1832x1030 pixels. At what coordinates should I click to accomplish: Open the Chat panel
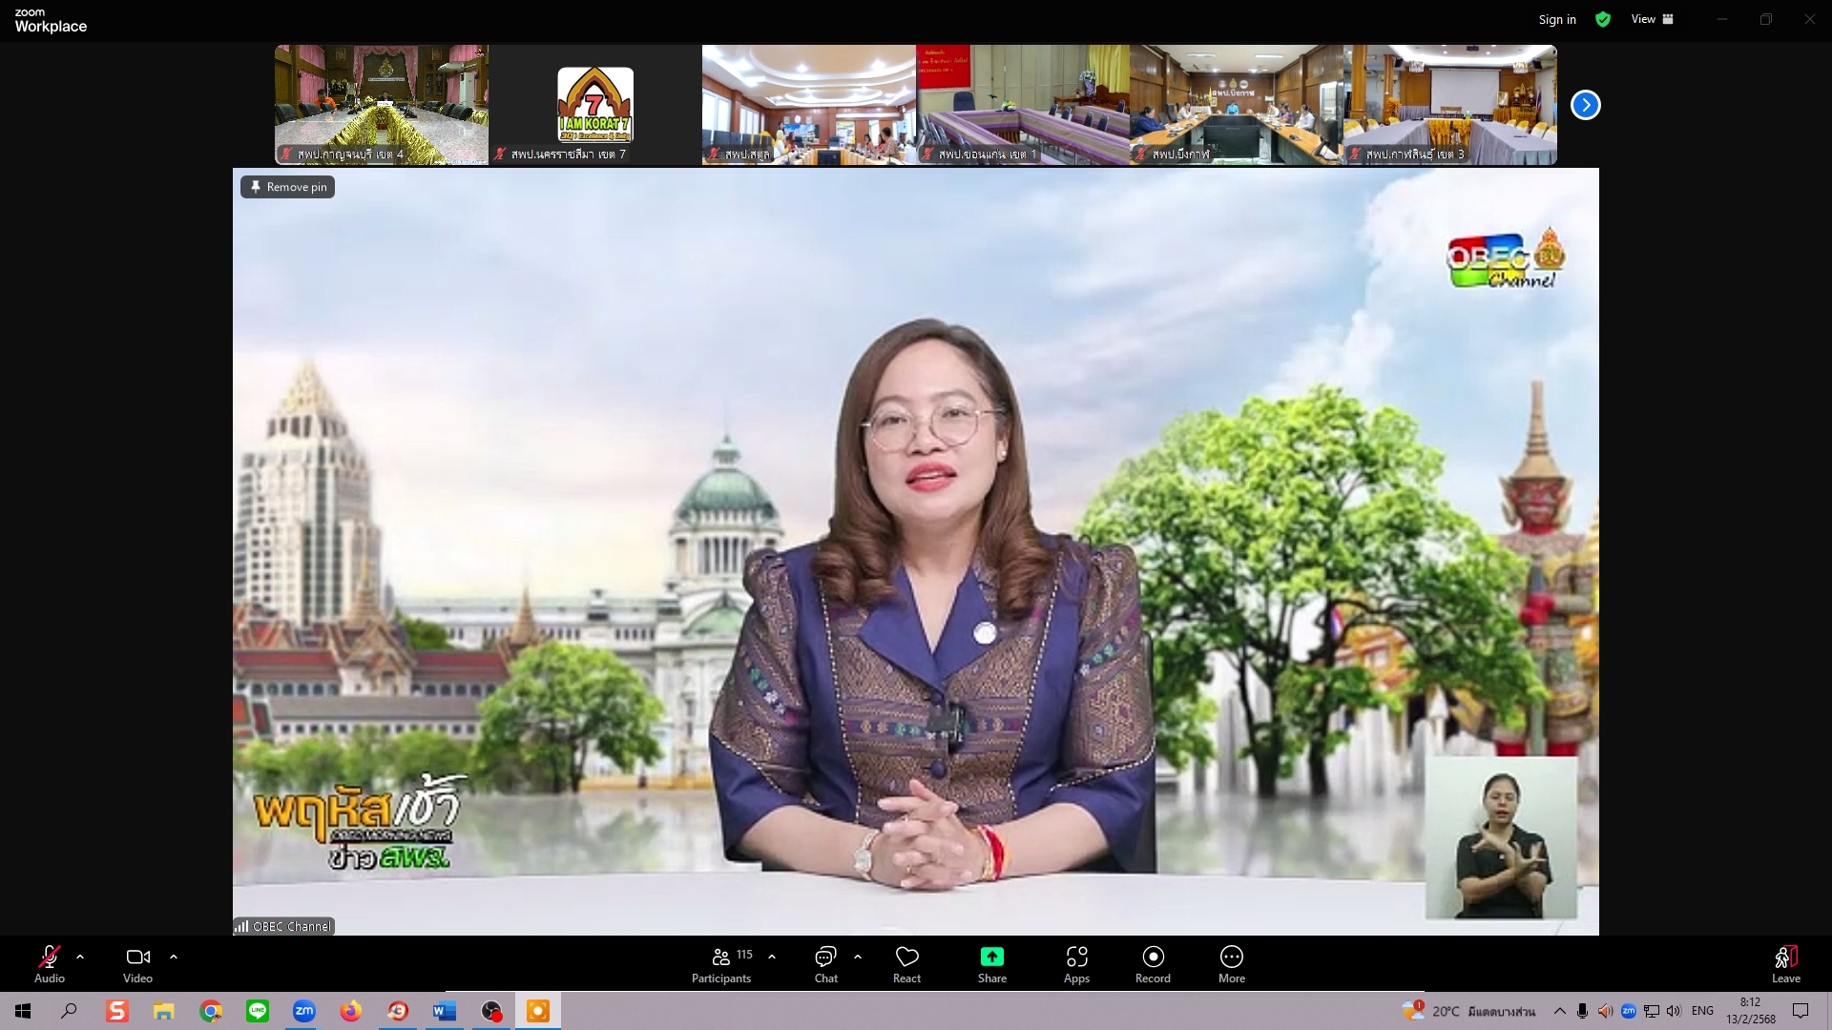point(824,957)
